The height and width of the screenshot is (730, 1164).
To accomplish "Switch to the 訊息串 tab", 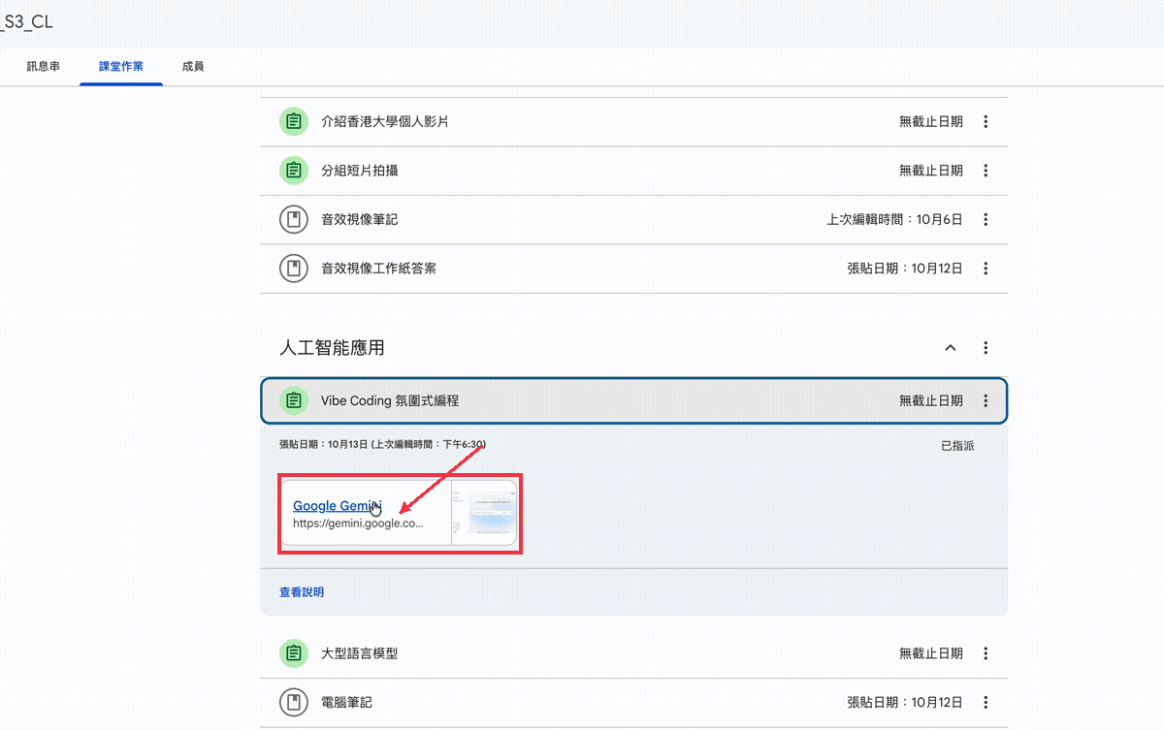I will coord(43,67).
